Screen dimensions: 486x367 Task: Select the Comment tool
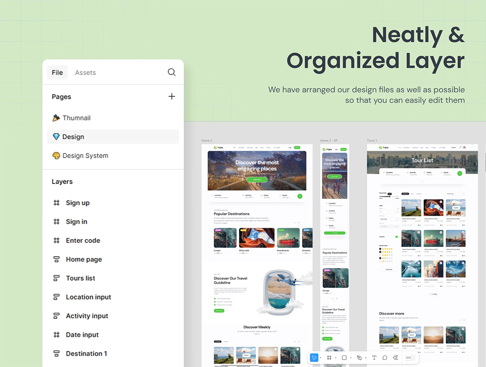pos(385,358)
